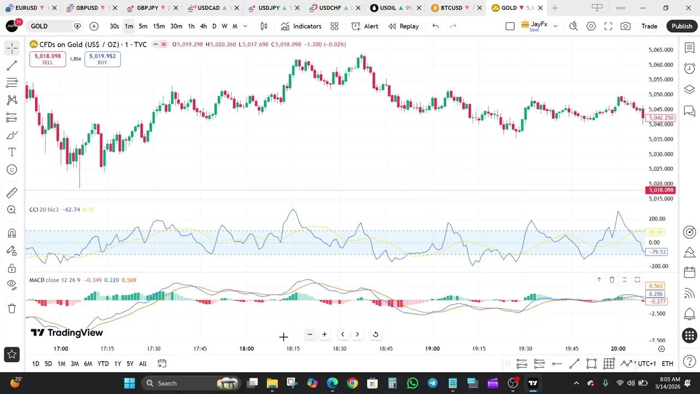Expand the more timeframes dropdown arrow
This screenshot has height=394, width=700.
(x=245, y=26)
